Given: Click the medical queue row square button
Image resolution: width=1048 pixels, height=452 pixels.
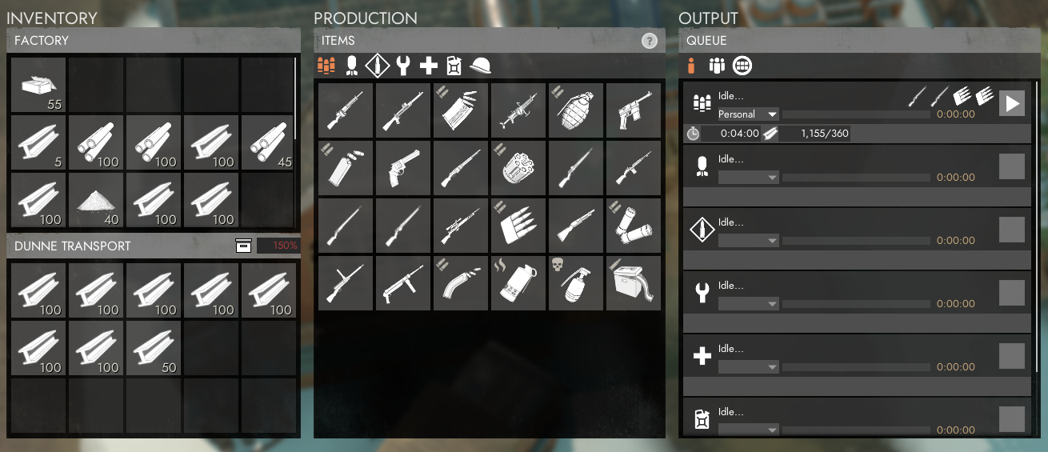Looking at the screenshot, I should pyautogui.click(x=1012, y=356).
